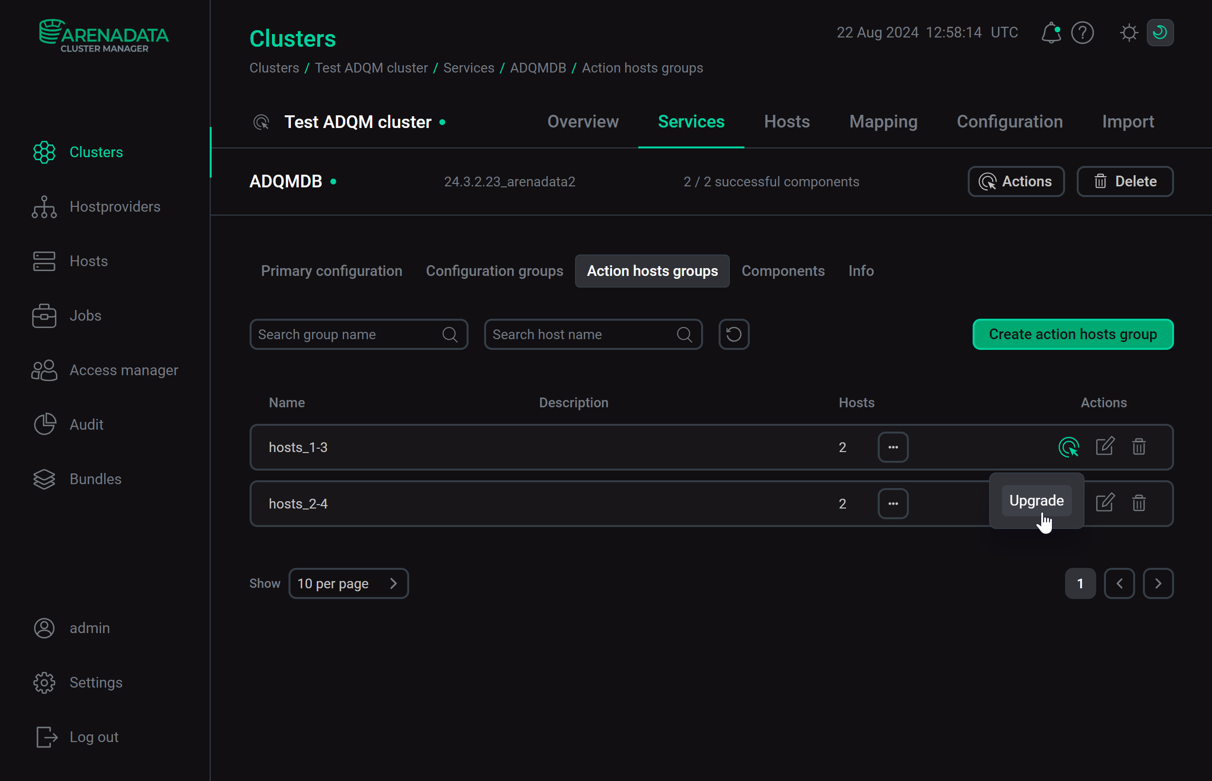Delete the hosts_1-3 group
The height and width of the screenshot is (781, 1212).
coord(1139,447)
